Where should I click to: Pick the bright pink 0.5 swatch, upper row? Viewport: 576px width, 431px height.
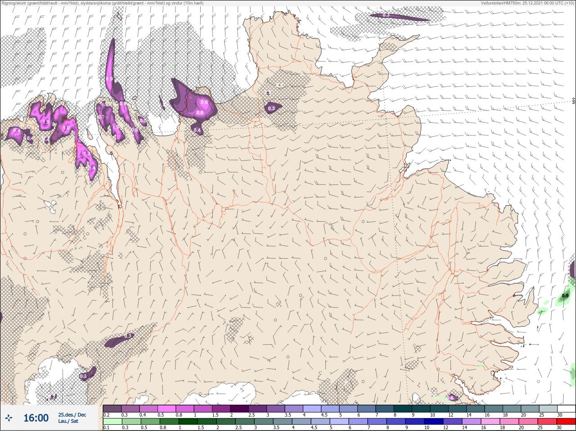point(167,409)
